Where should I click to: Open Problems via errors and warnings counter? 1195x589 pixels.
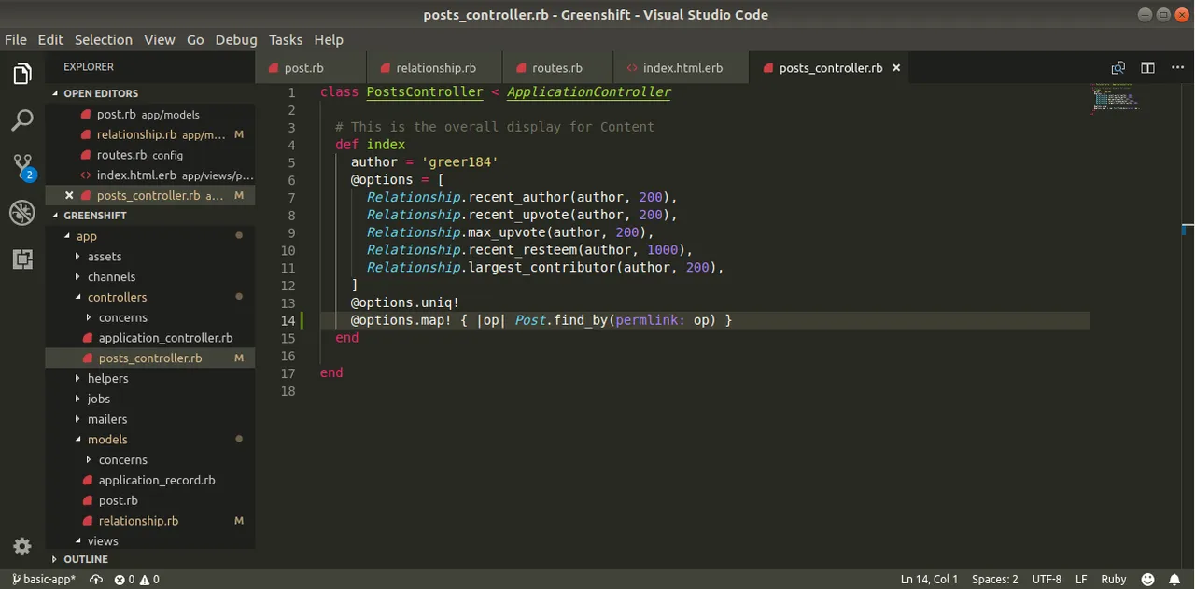pos(136,580)
